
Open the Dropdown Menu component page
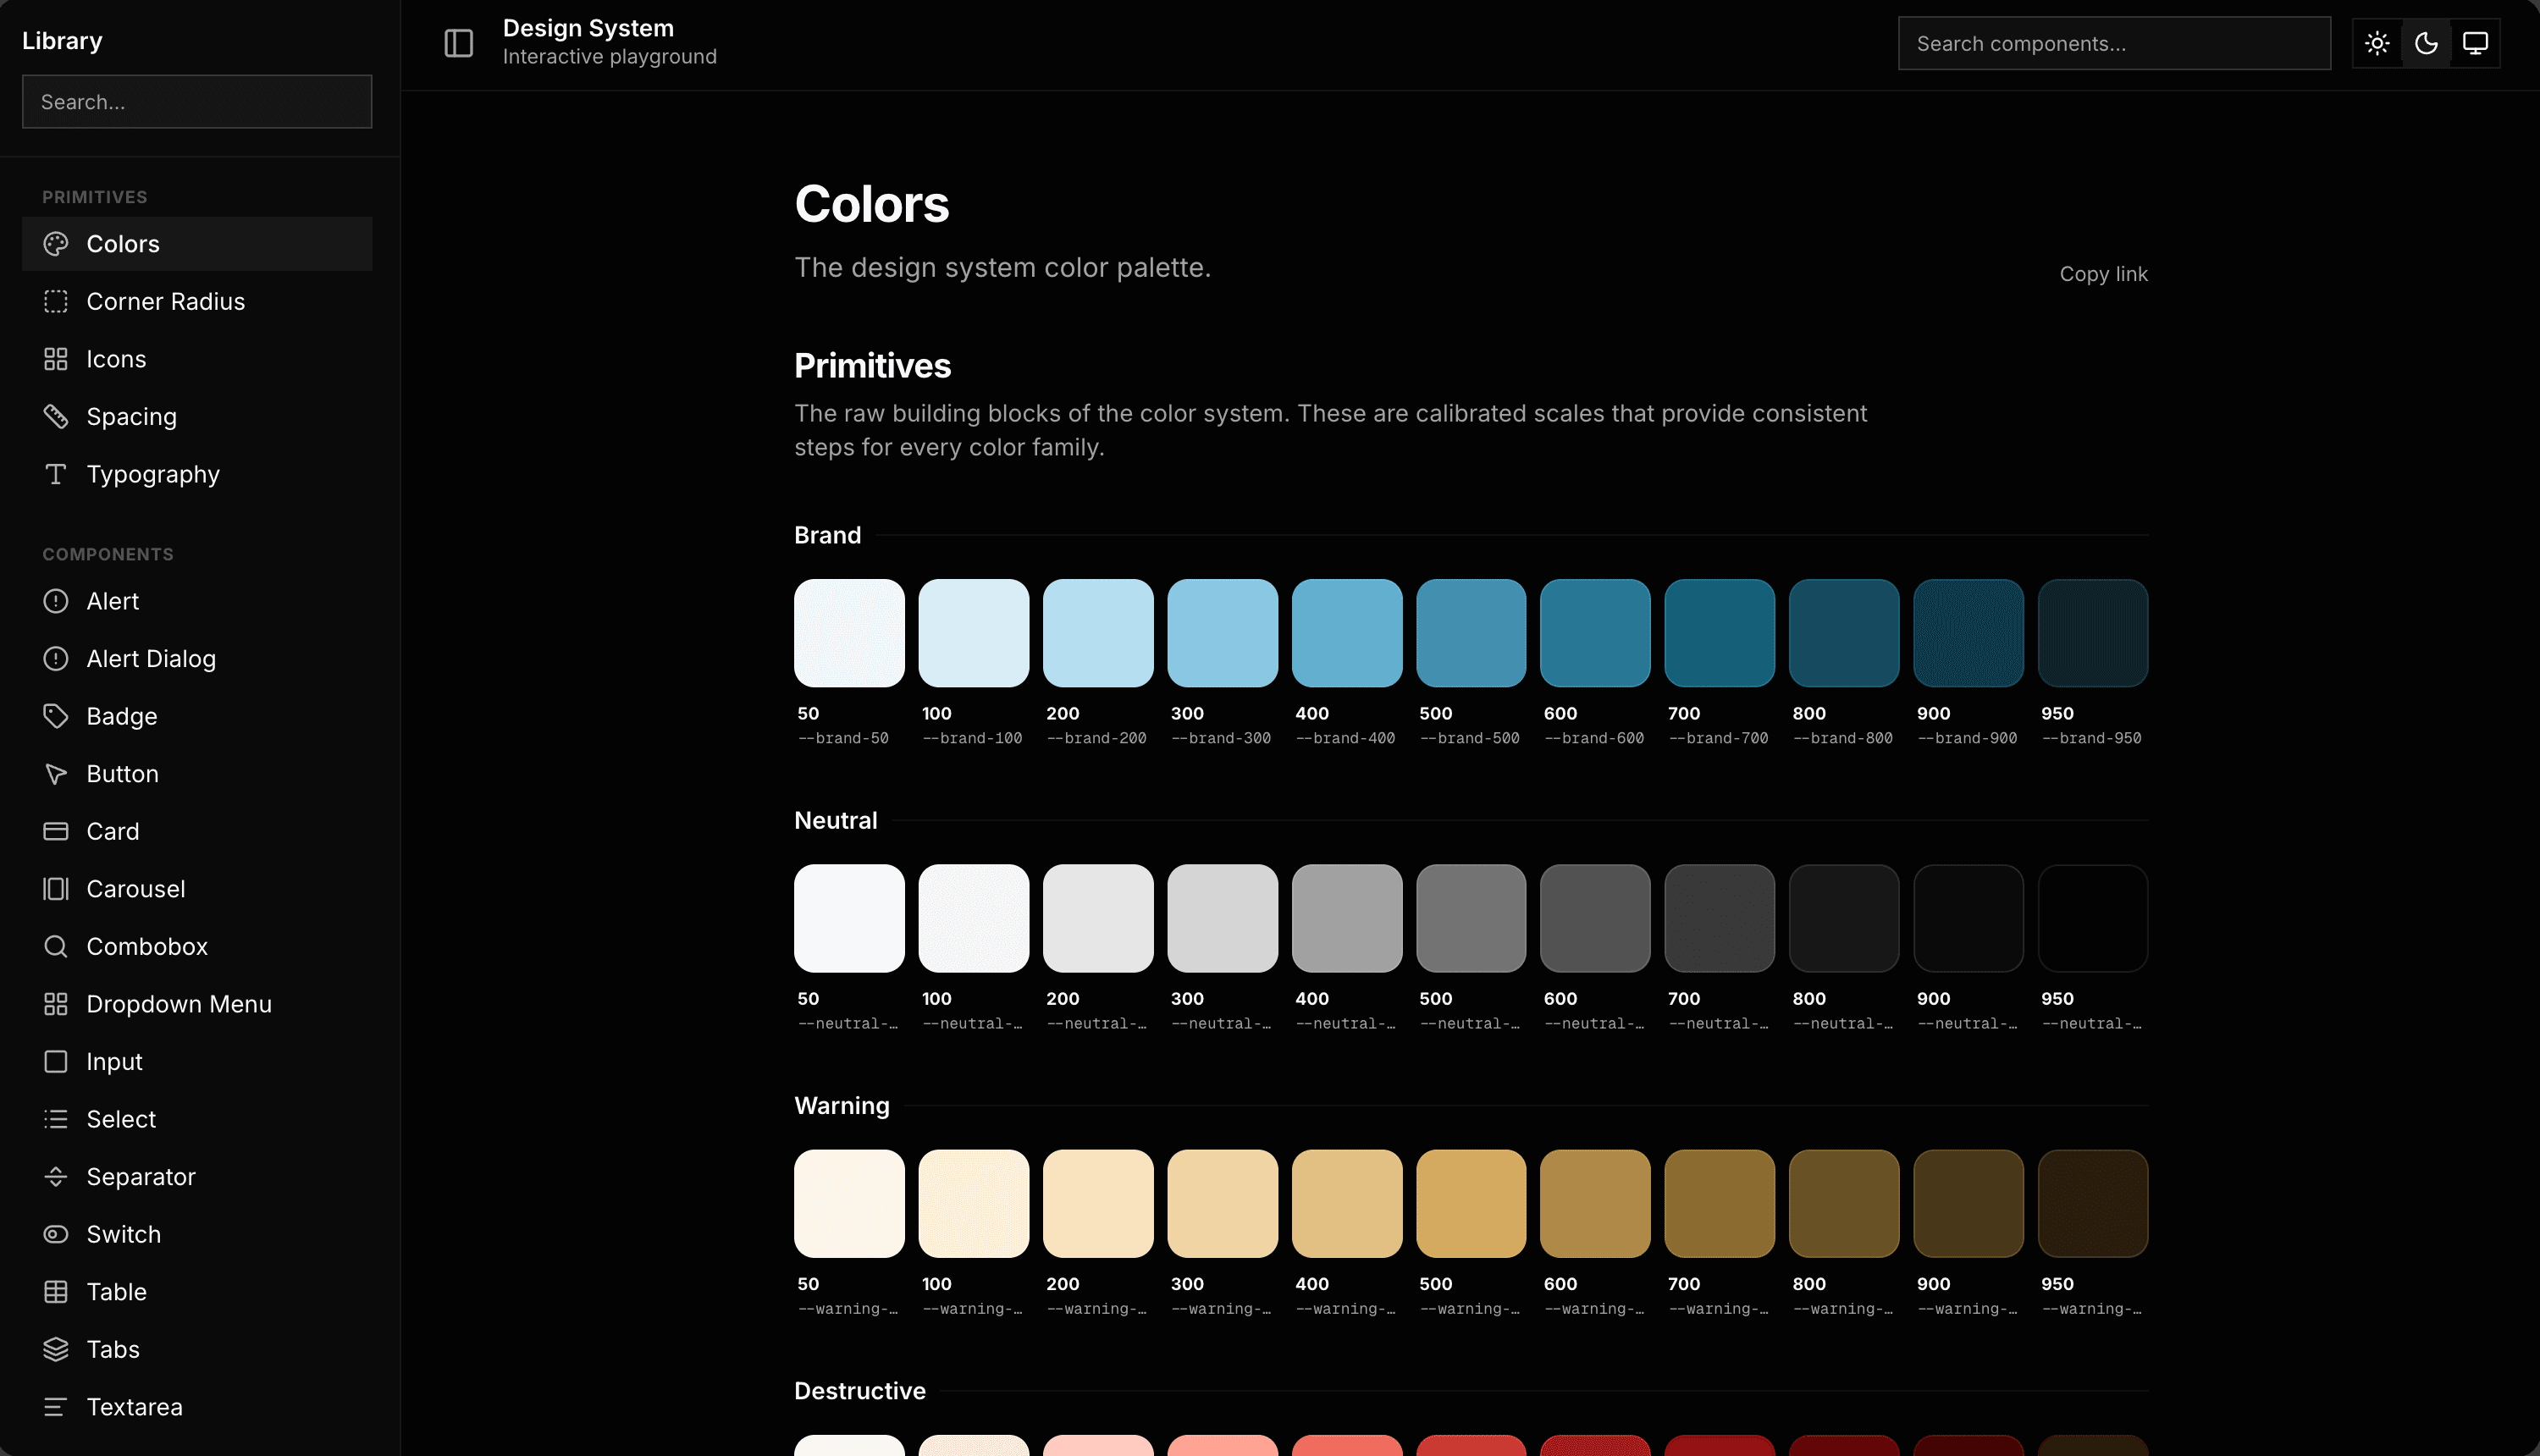click(179, 1004)
